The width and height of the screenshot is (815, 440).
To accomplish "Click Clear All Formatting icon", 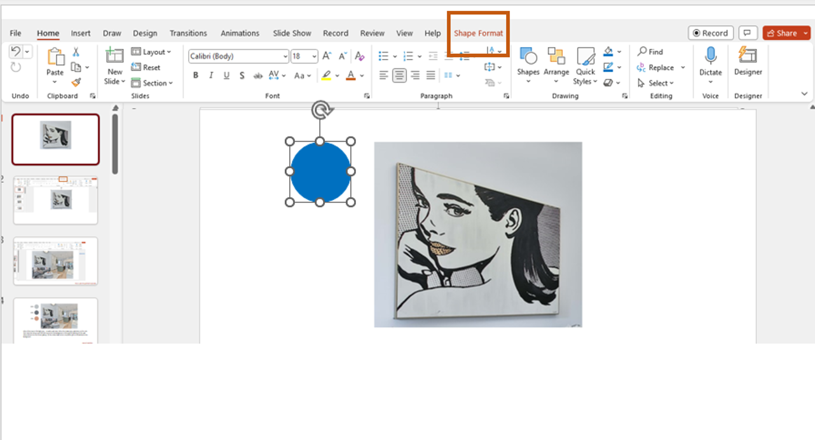I will coord(360,56).
